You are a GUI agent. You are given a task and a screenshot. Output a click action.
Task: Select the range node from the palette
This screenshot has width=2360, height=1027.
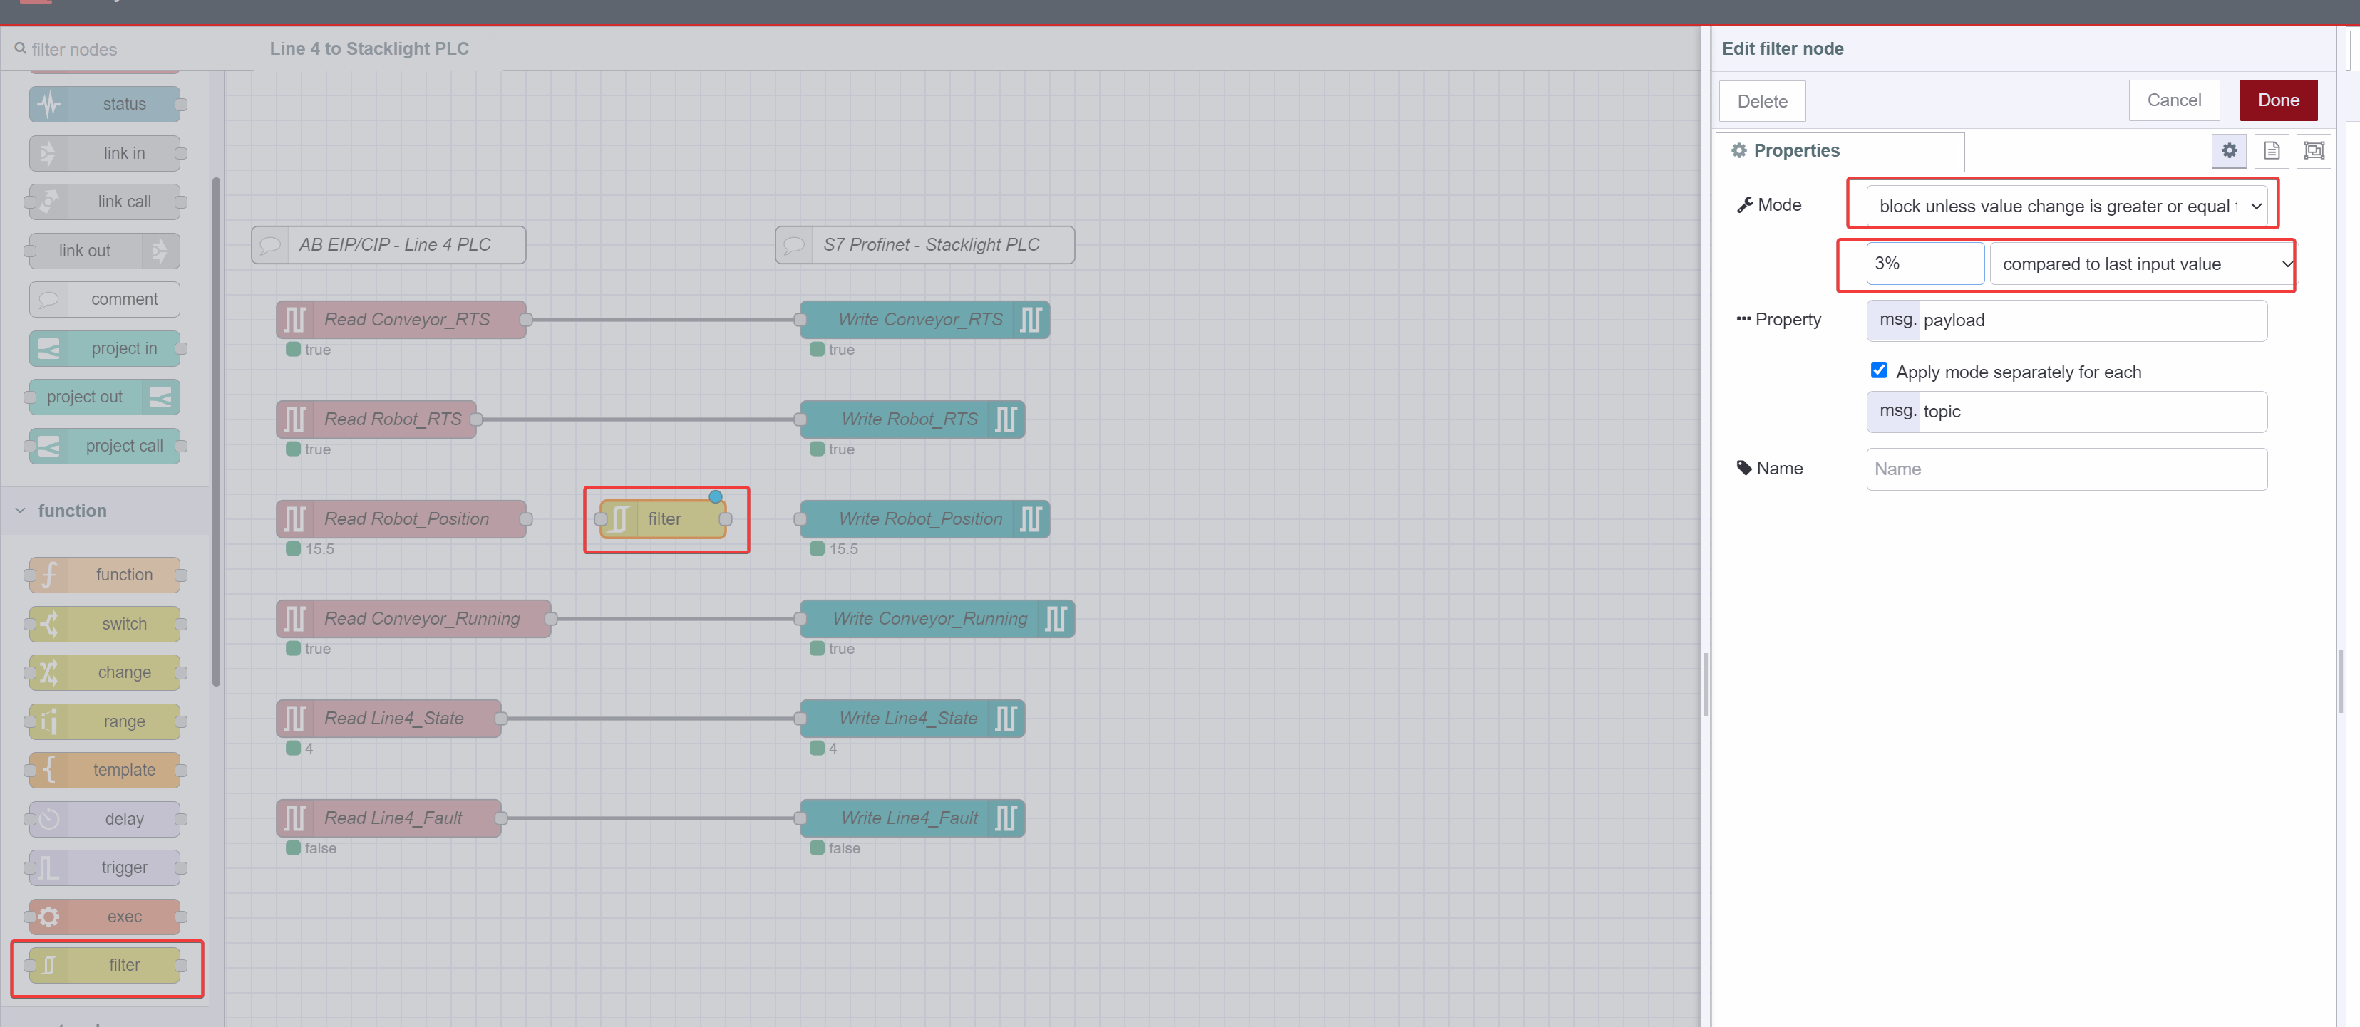[105, 721]
